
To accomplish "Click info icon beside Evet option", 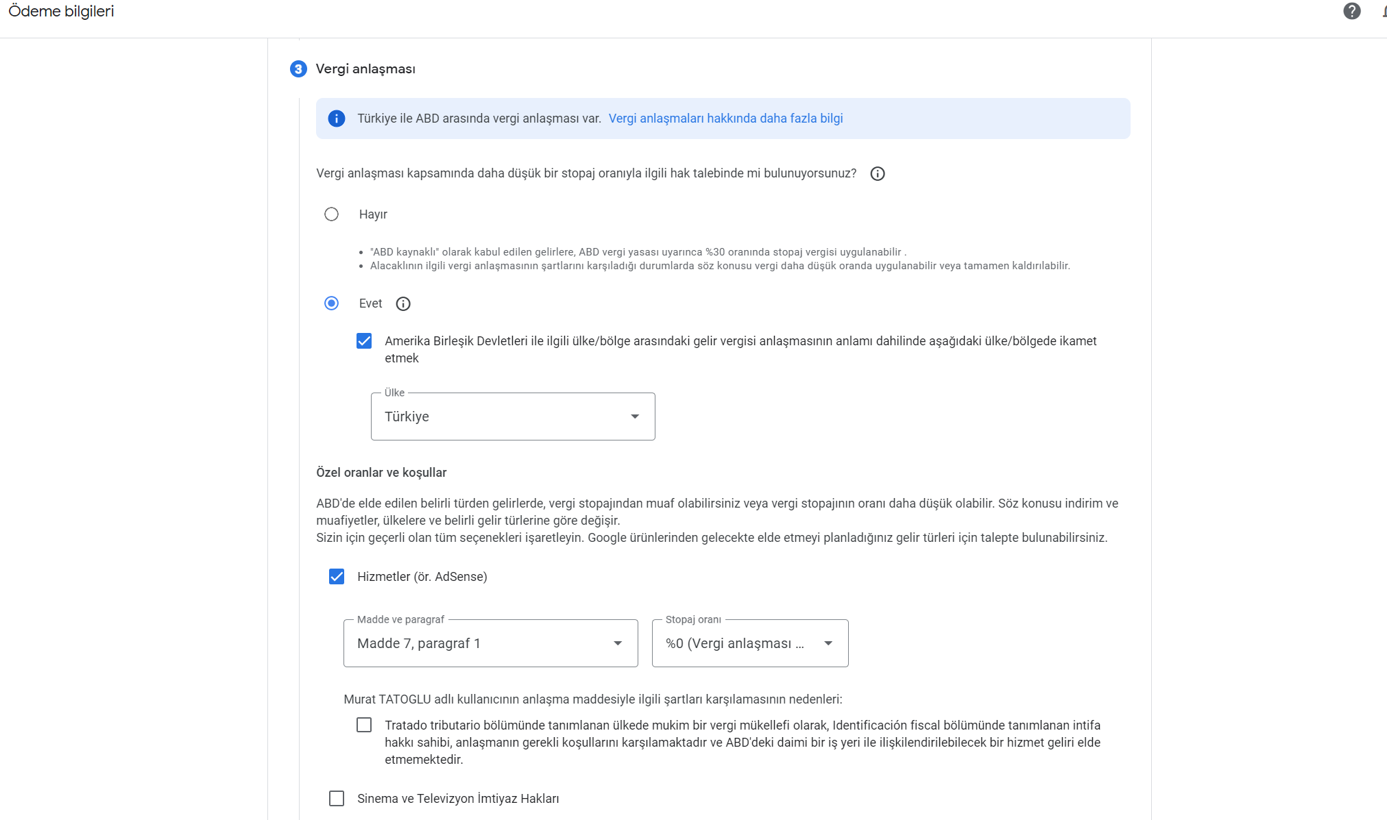I will pyautogui.click(x=403, y=304).
